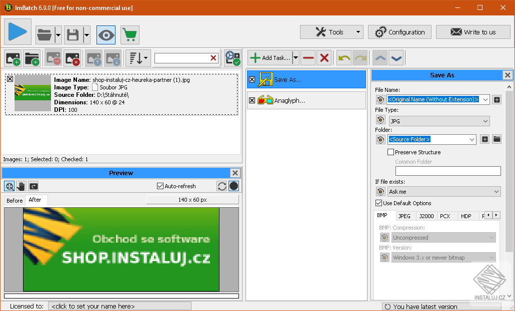Click the image filter search field
The image size is (515, 311).
(x=181, y=58)
